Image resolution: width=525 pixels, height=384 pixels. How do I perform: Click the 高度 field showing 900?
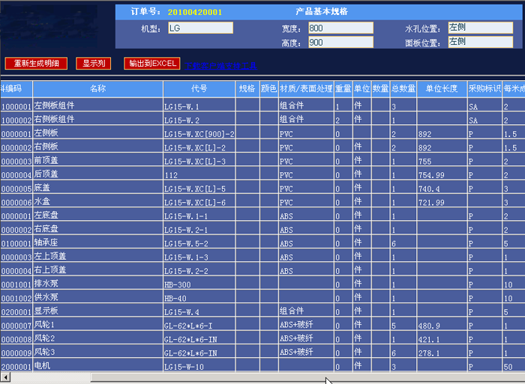pos(340,43)
